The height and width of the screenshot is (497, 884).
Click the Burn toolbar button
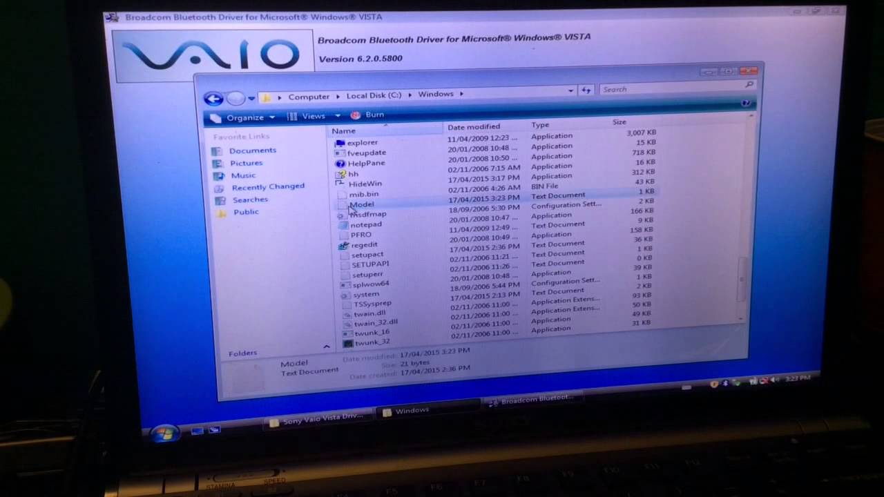tap(367, 115)
